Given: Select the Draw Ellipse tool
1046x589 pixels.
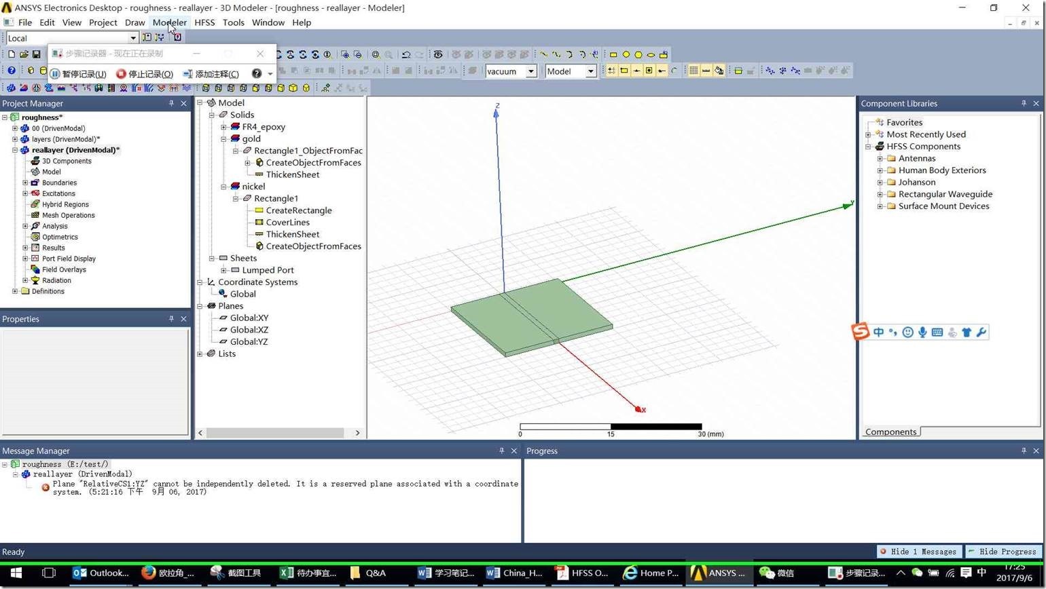Looking at the screenshot, I should pos(651,54).
